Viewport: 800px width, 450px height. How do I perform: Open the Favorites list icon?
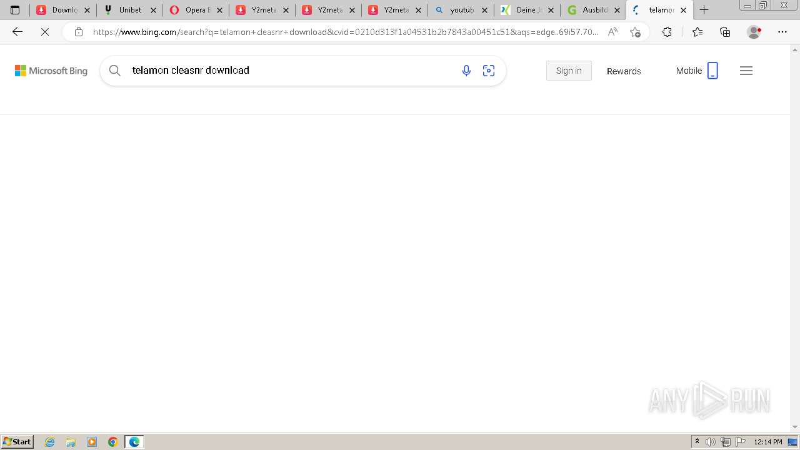pos(697,32)
